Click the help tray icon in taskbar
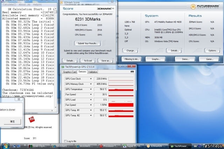Screen dimensions: 224x149 tap(199, 146)
